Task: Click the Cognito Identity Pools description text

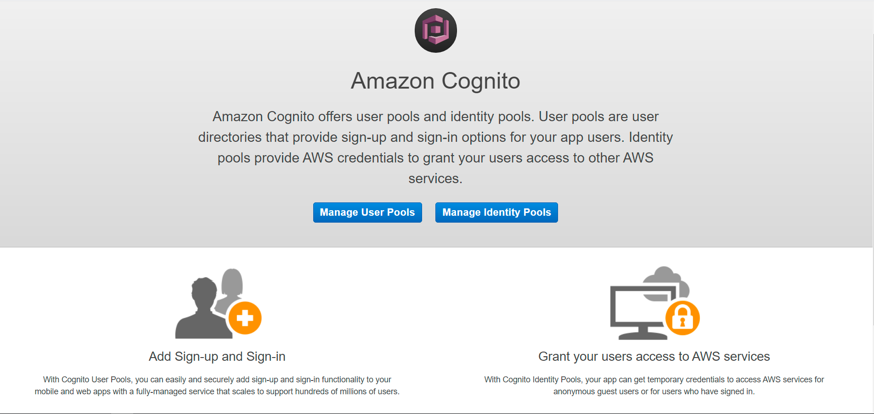Action: point(654,386)
